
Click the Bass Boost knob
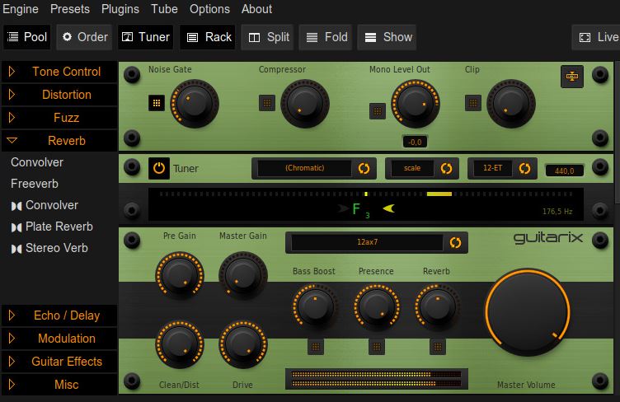(315, 306)
